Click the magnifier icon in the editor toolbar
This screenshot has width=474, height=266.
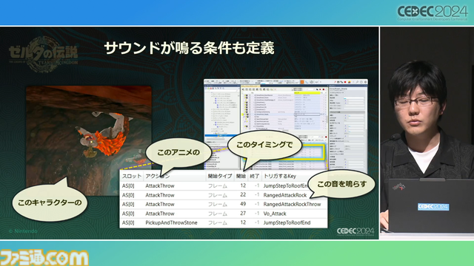pos(357,82)
